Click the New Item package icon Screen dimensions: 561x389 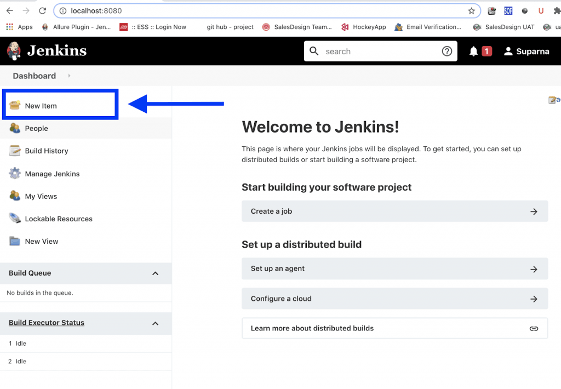[15, 105]
